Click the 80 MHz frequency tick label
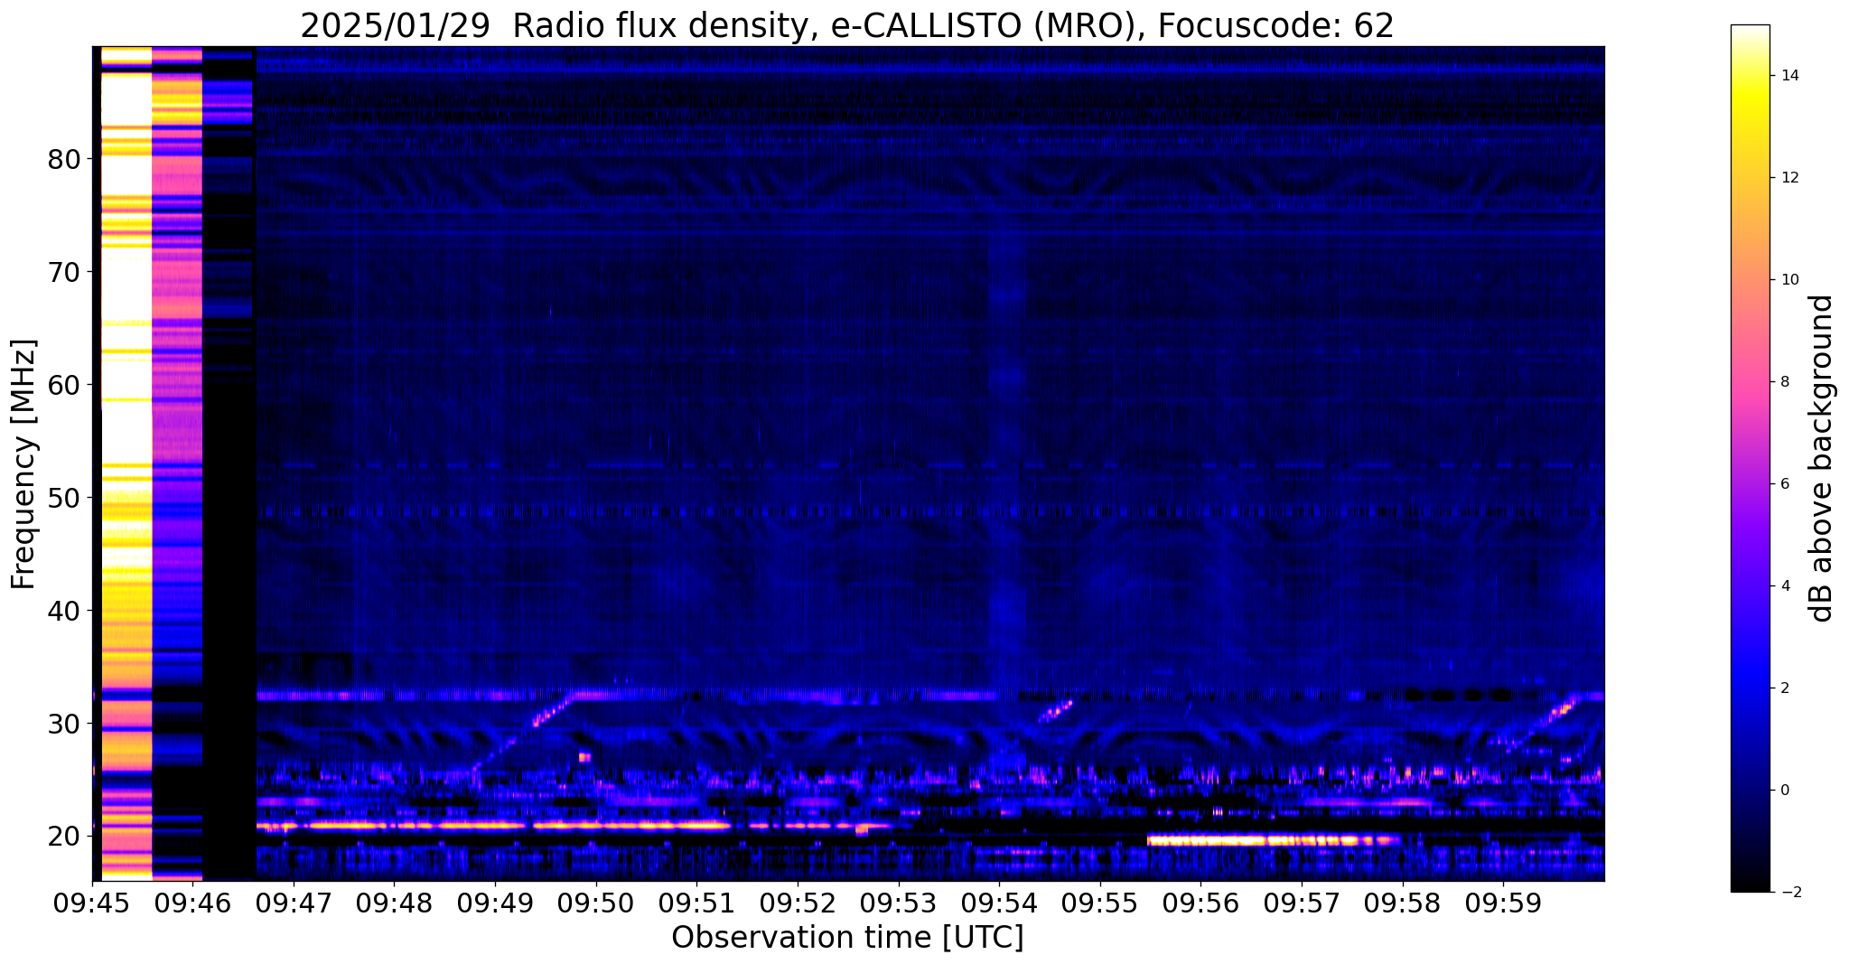 click(x=63, y=160)
